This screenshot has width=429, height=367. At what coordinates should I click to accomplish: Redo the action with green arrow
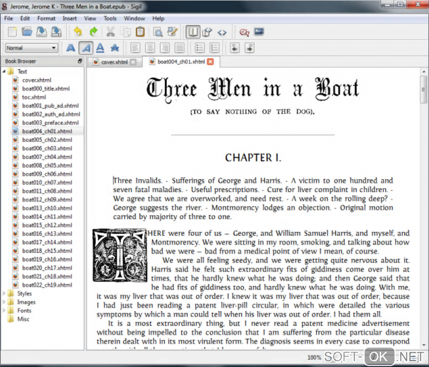(x=93, y=32)
